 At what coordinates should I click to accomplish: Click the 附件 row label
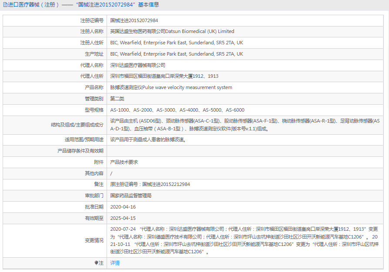[x=99, y=162]
